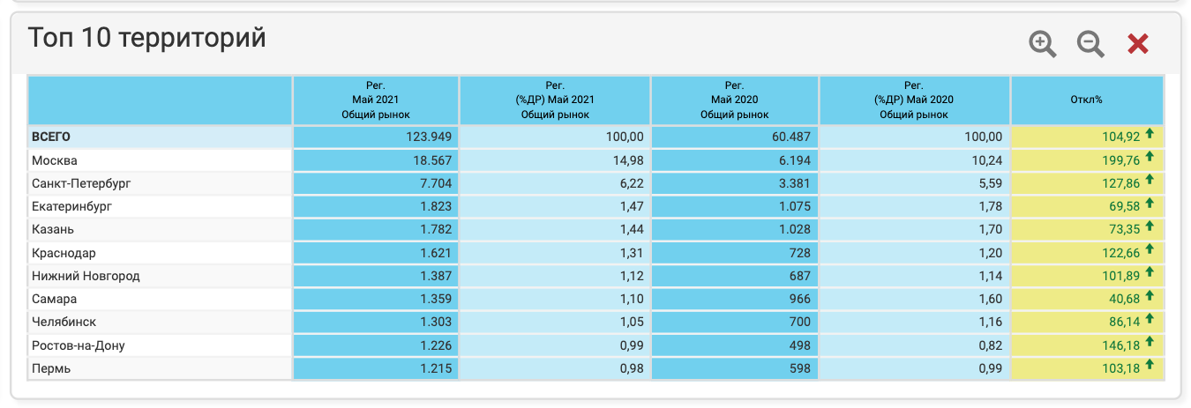
Task: Click the Рег. (%ДР) Май 2020 header
Action: point(914,100)
